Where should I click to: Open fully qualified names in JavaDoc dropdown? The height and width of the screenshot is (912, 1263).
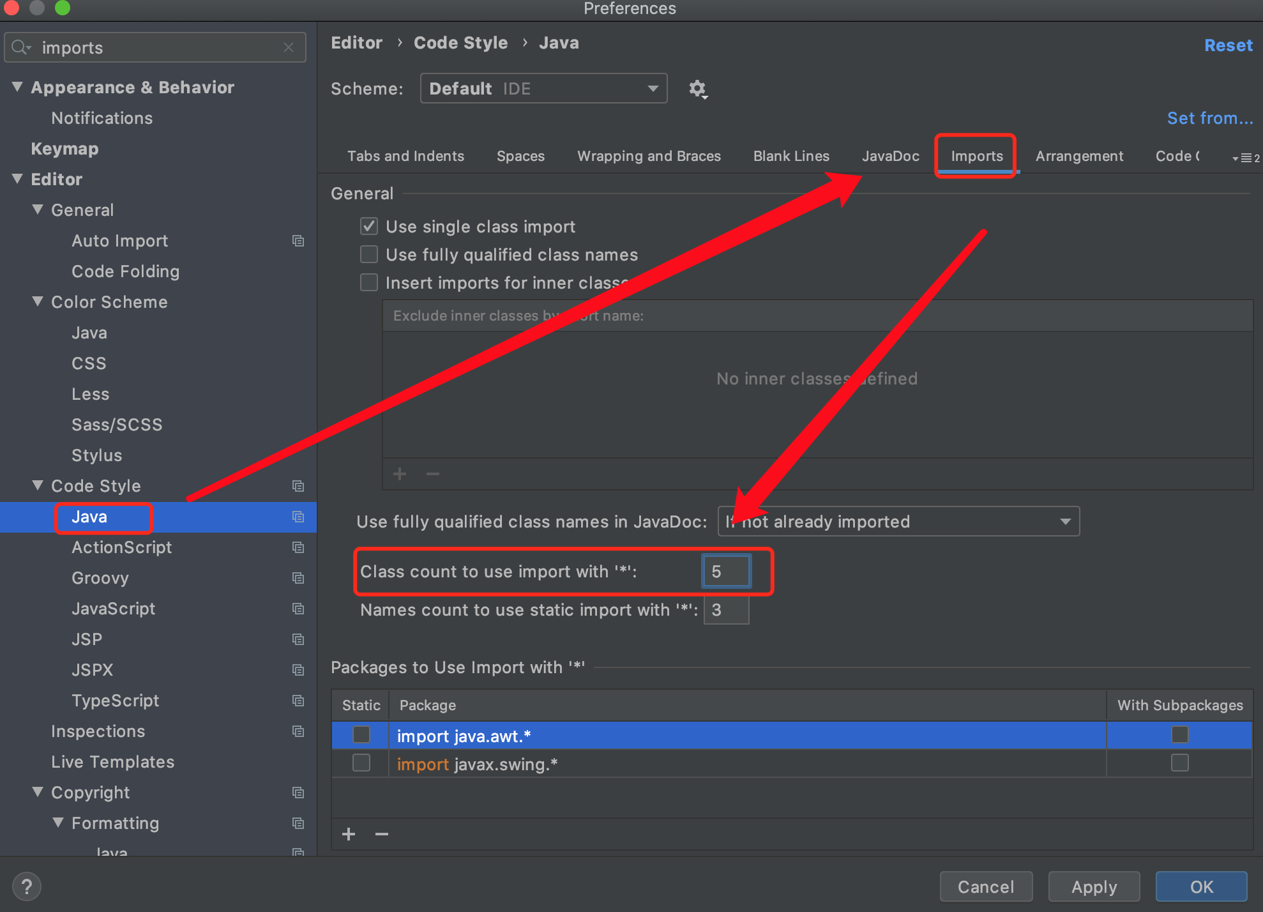point(898,522)
